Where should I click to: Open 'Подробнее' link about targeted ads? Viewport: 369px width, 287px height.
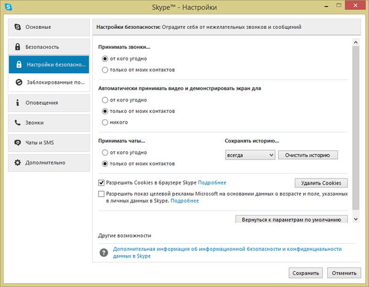point(184,201)
